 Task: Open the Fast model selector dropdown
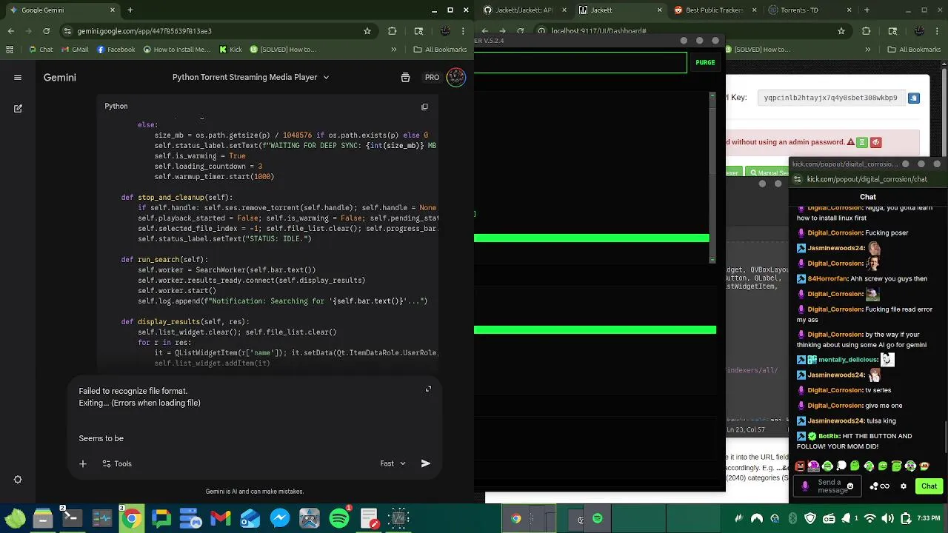click(393, 463)
